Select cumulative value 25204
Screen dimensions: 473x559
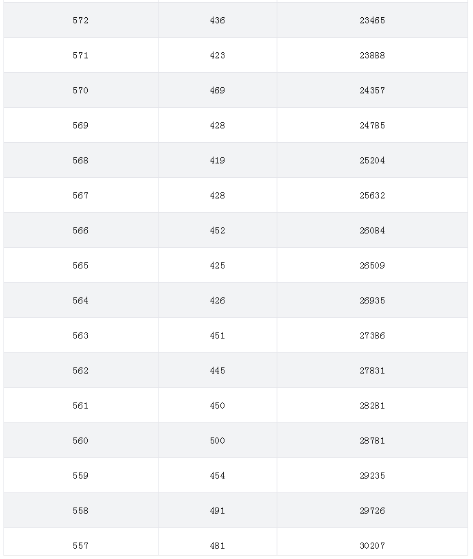(372, 161)
